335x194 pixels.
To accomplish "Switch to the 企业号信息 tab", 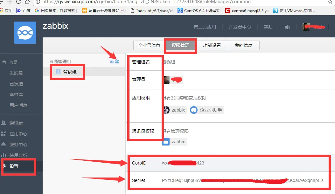I will (x=149, y=45).
